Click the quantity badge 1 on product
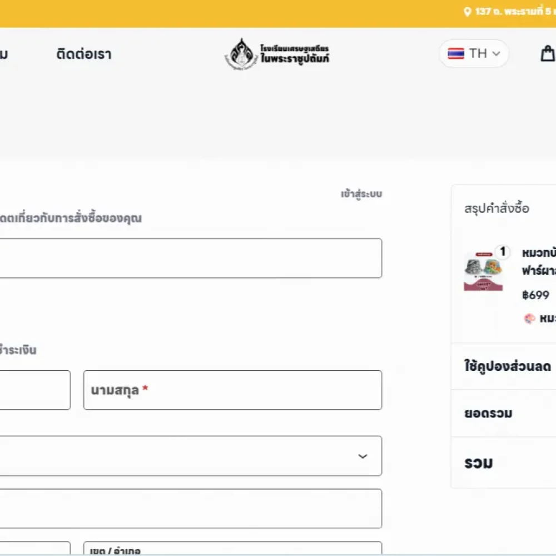556x556 pixels. (x=503, y=252)
